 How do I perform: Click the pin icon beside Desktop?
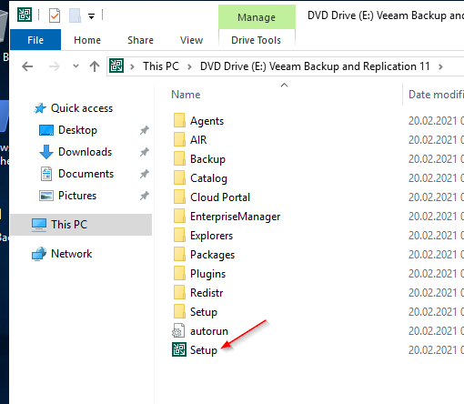click(145, 130)
